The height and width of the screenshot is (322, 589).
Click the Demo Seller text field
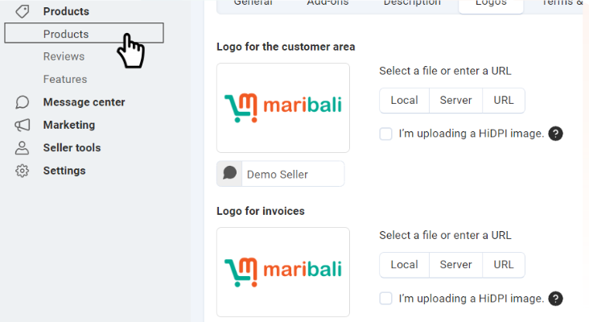pos(290,174)
